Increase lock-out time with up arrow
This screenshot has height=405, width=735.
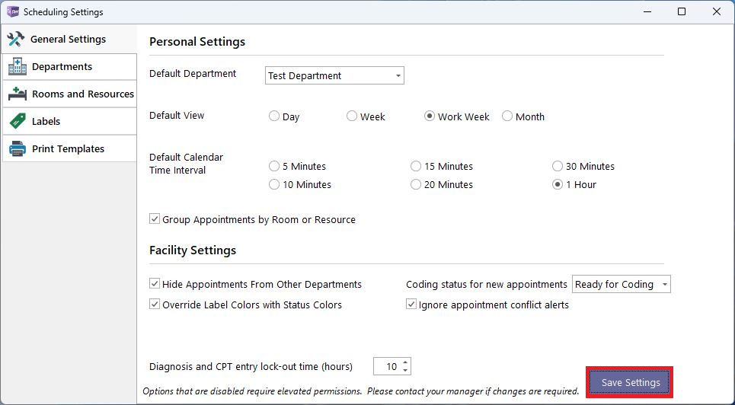point(405,362)
